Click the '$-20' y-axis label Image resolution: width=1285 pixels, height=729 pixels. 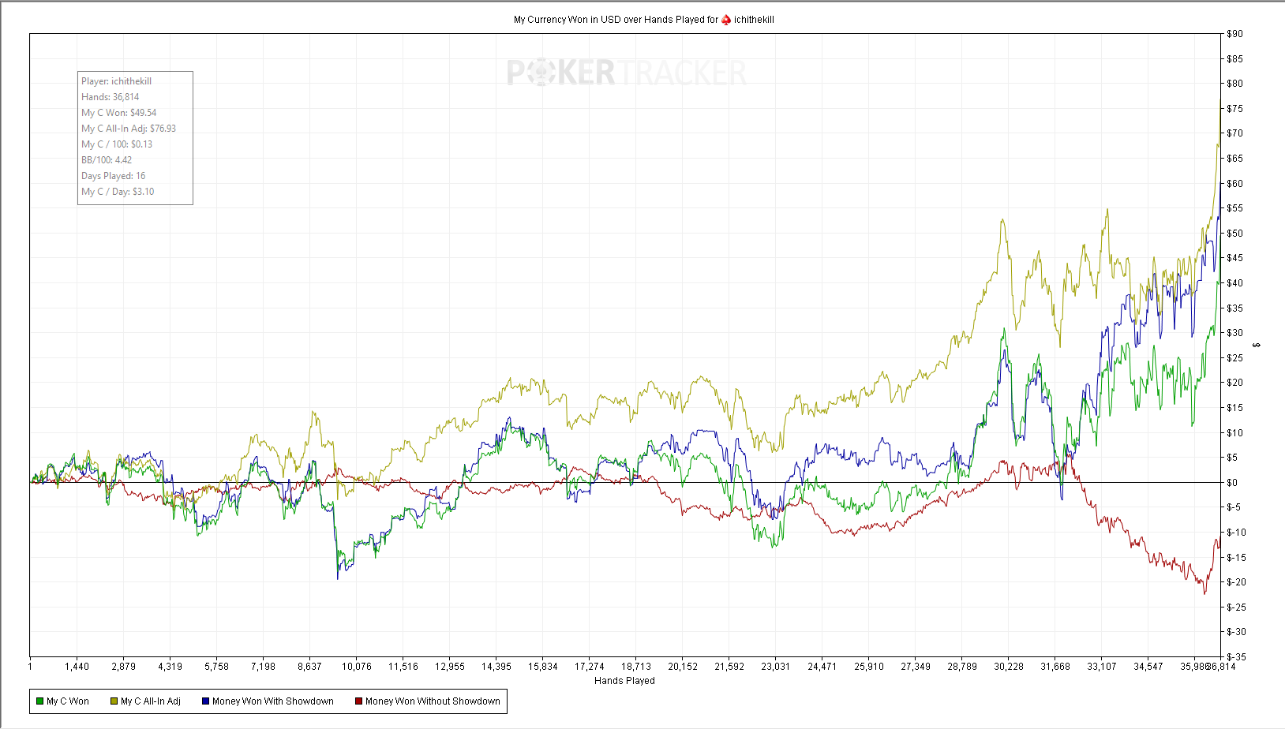[1236, 582]
